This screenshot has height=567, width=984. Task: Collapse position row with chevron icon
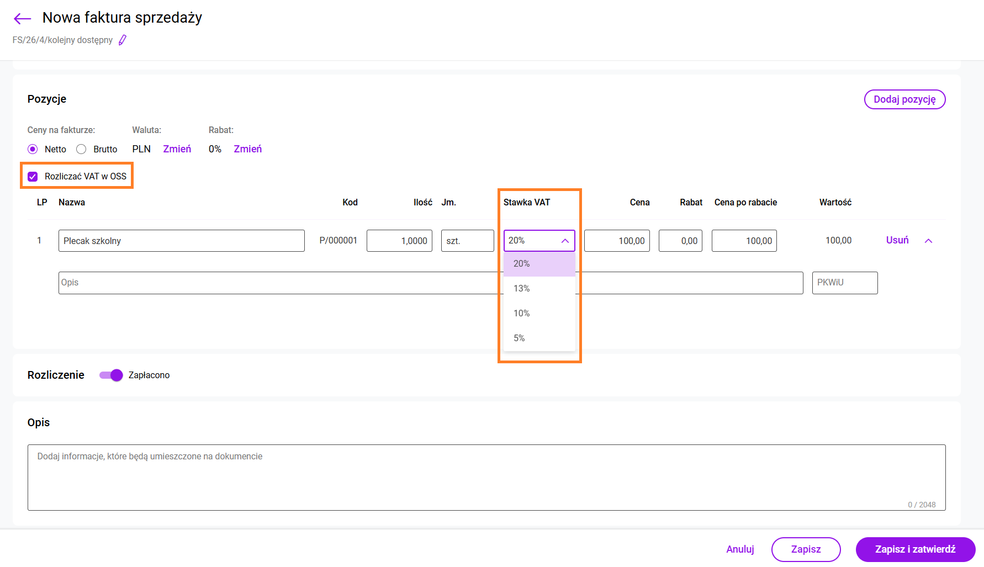click(928, 241)
